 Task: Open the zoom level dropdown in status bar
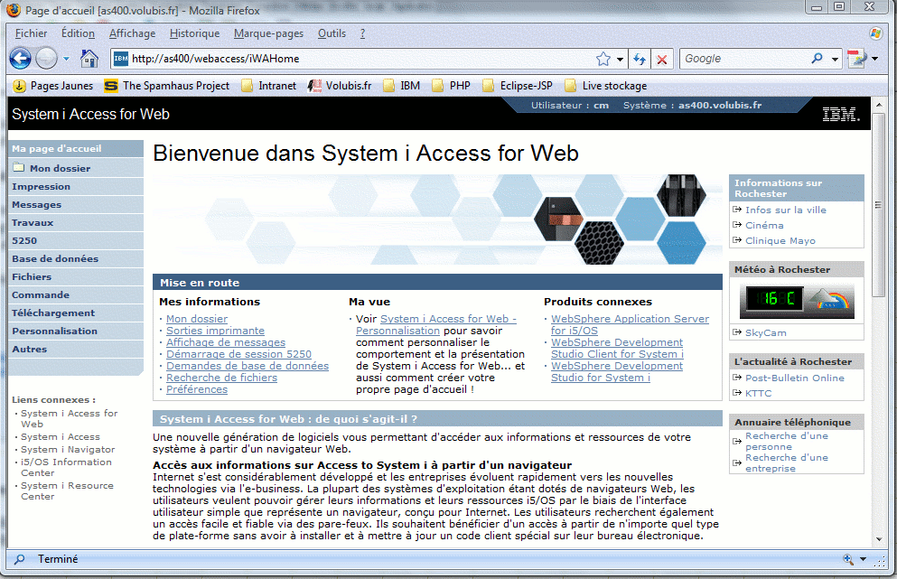point(864,559)
